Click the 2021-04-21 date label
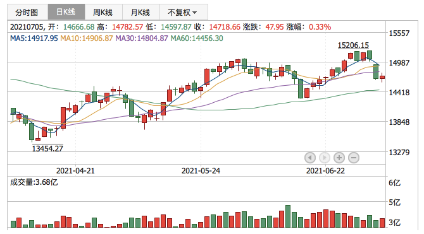The height and width of the screenshot is (234, 424). pyautogui.click(x=75, y=171)
